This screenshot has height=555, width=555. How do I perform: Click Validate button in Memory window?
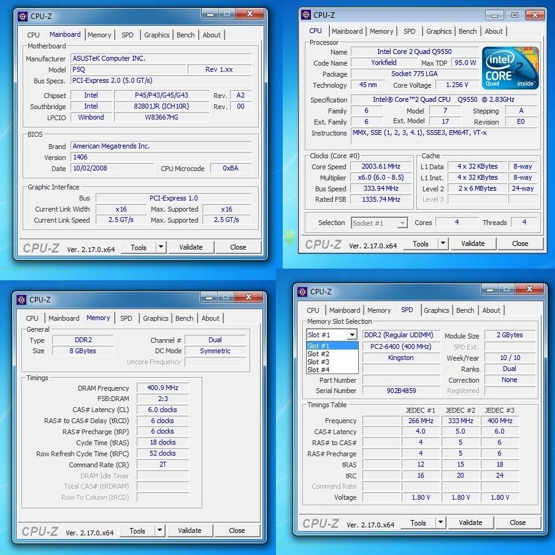point(189,530)
